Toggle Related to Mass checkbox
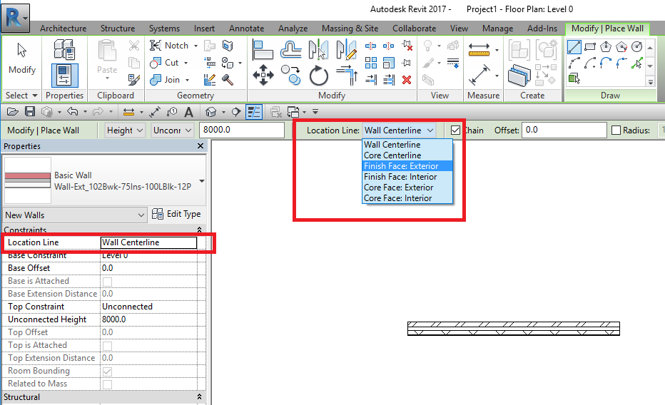665x405 pixels. pyautogui.click(x=107, y=384)
